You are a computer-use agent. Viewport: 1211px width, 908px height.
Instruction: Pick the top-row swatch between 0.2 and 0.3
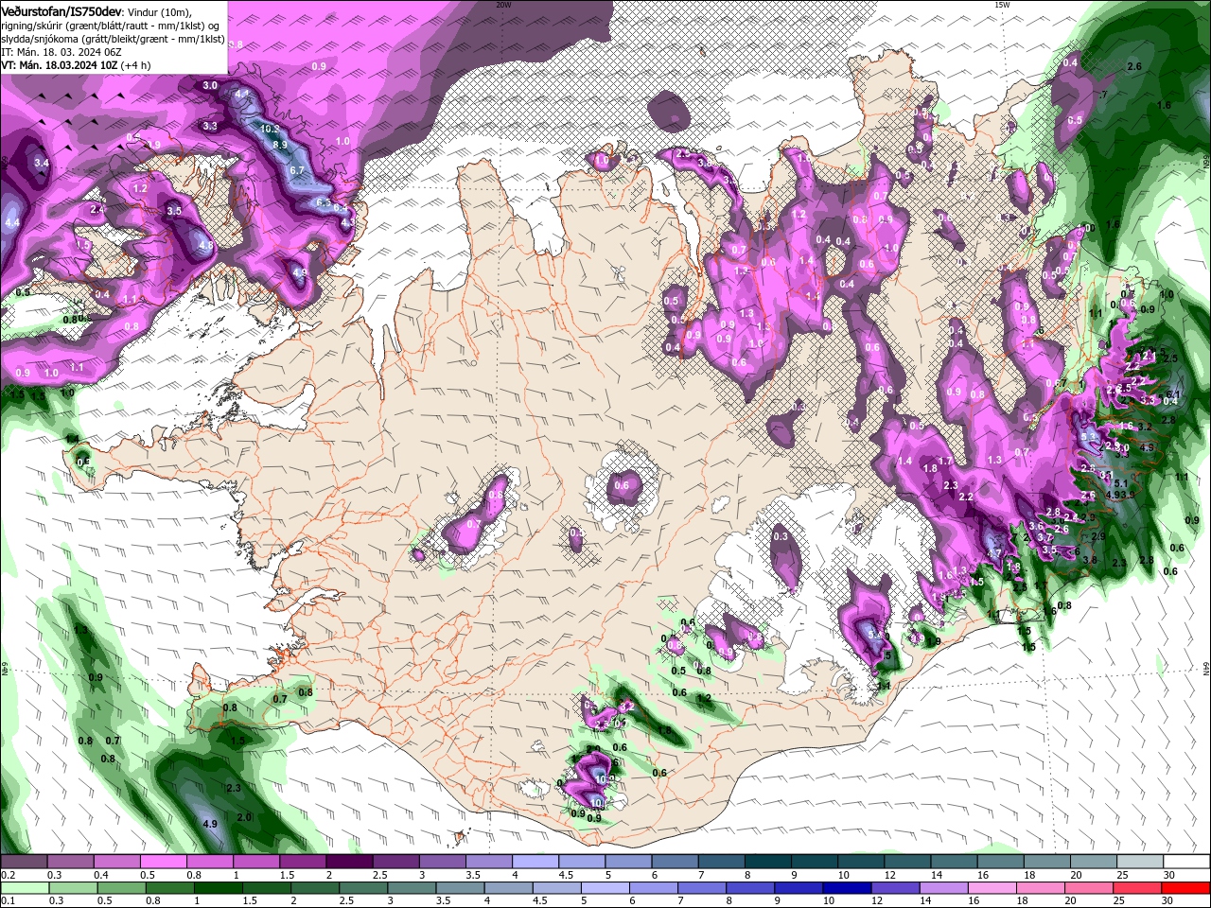(24, 862)
